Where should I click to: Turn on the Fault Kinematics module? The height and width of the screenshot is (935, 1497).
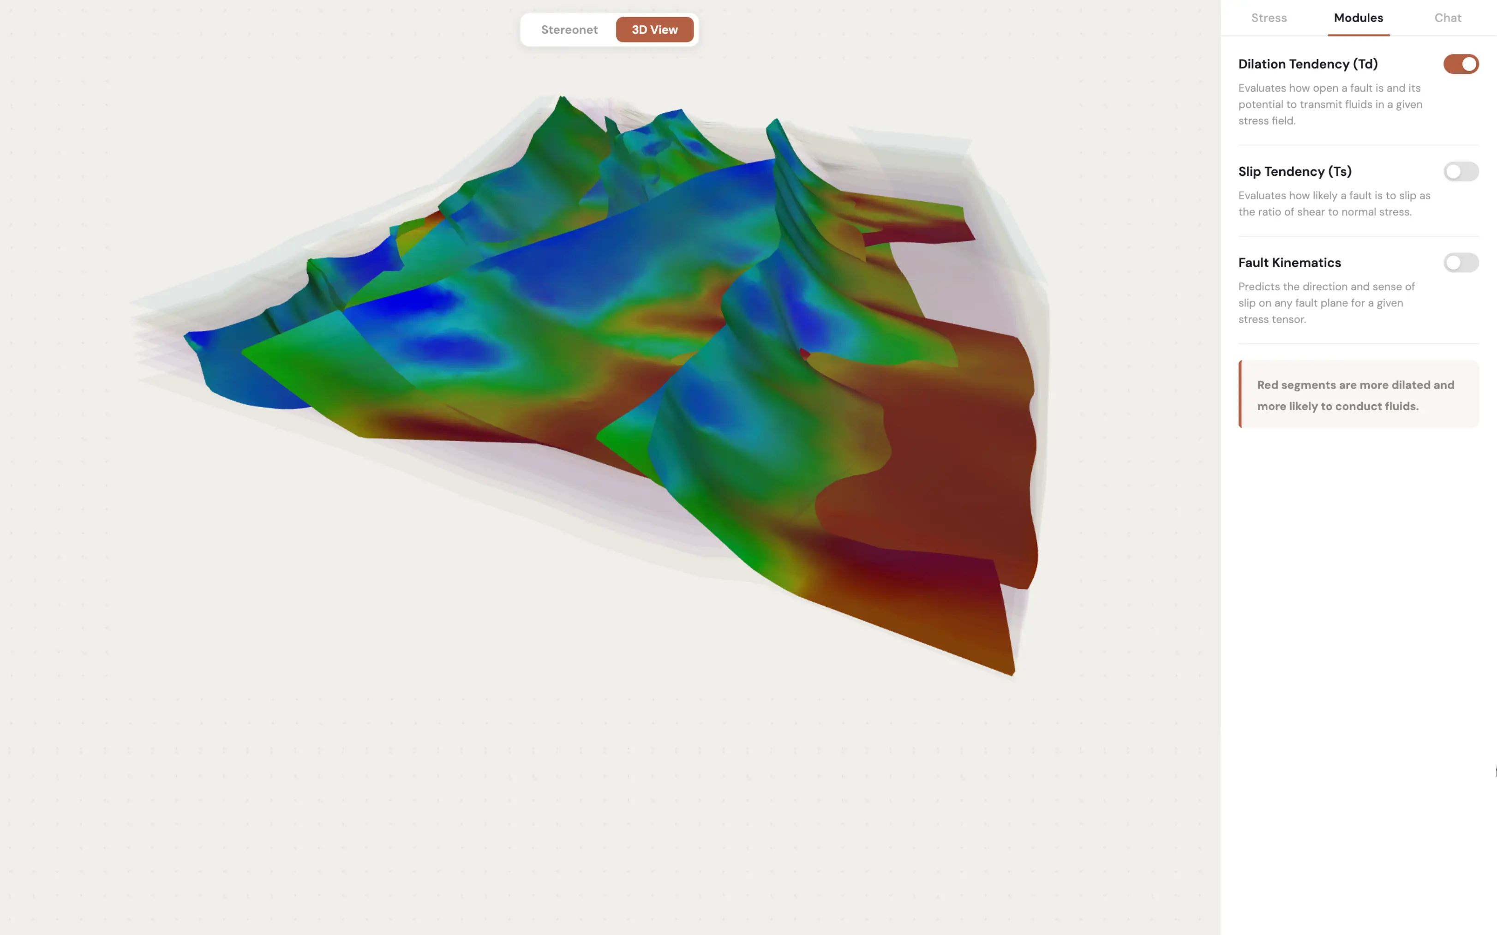pos(1461,263)
